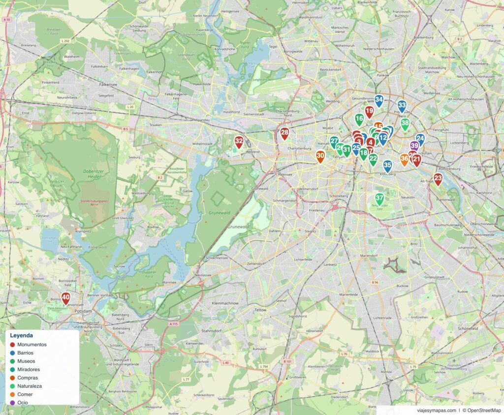Click the Schönefeld map label
Image resolution: width=504 pixels, height=415 pixels.
(468, 329)
